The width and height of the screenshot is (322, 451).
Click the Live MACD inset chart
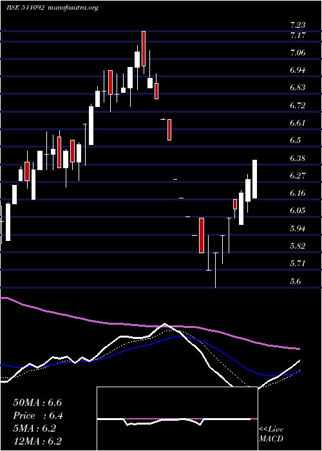point(177,419)
